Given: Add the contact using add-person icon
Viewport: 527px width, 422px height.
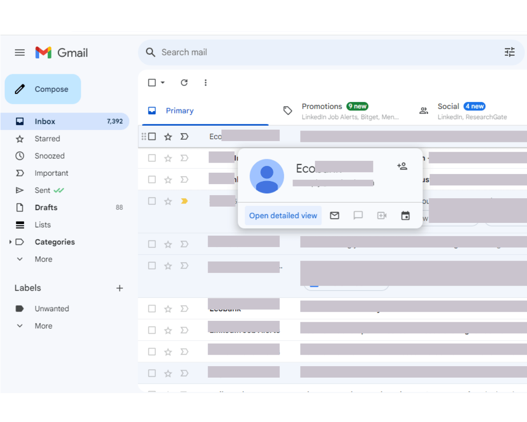Looking at the screenshot, I should click(402, 166).
